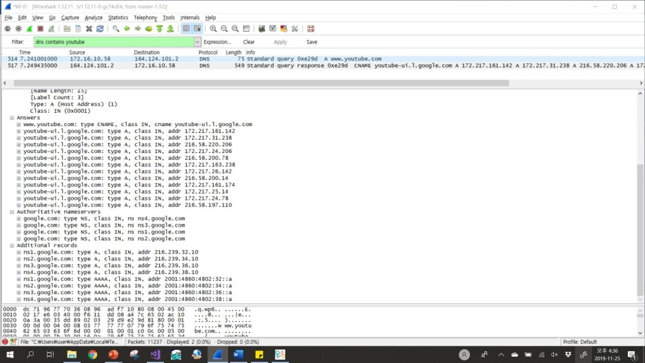Screen dimensions: 645x363
Task: Expand the ns4.google.com nameserver record
Action: [x=19, y=219]
